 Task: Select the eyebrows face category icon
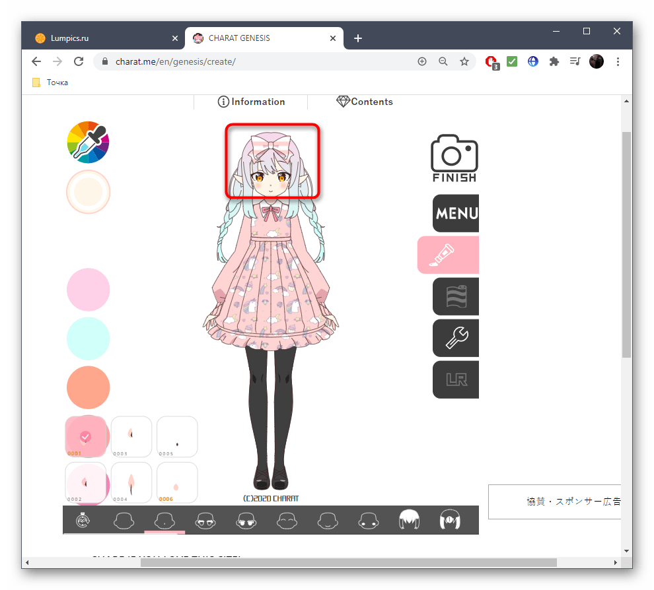[x=287, y=521]
